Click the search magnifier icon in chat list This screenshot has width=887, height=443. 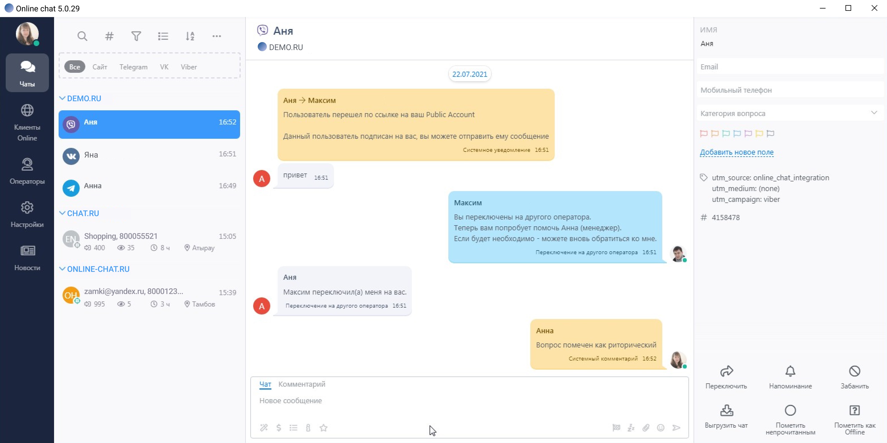click(x=82, y=36)
